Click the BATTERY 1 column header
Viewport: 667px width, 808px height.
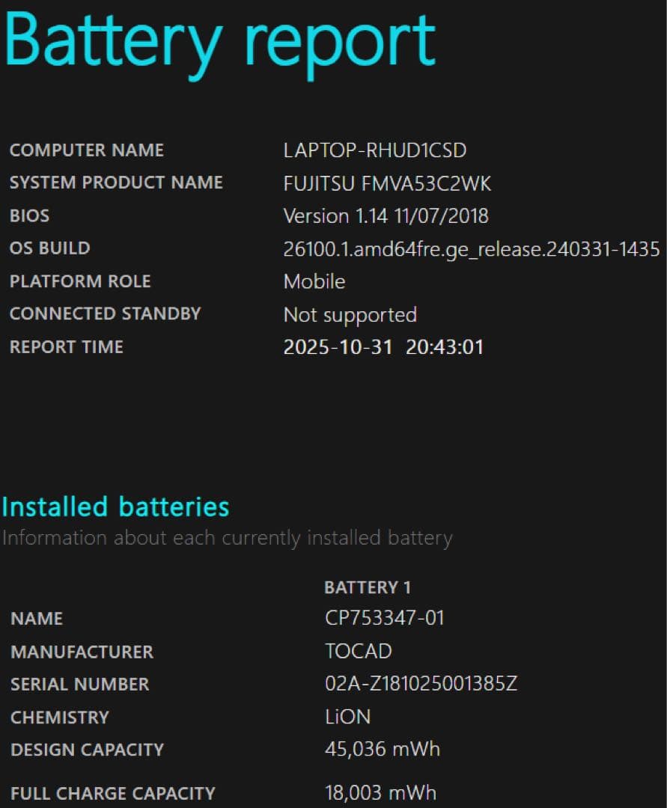[x=368, y=587]
